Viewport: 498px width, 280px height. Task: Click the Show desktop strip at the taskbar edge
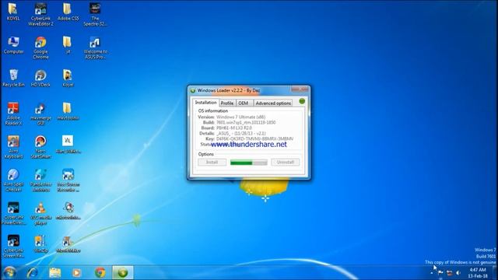click(495, 273)
